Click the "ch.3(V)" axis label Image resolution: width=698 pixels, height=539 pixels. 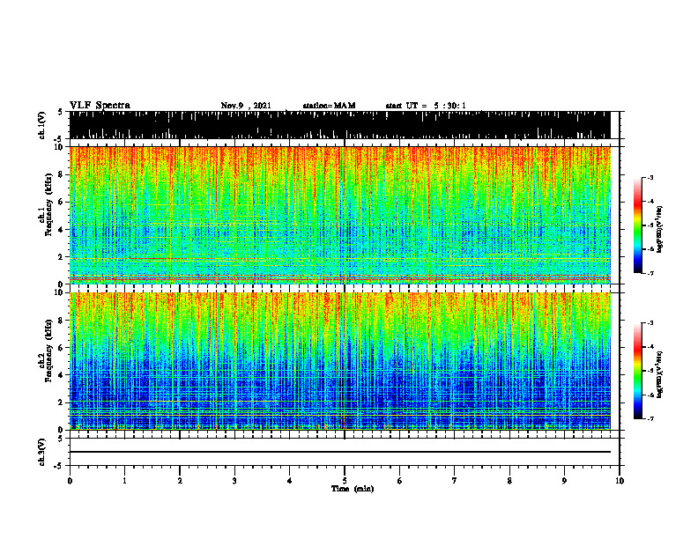42,452
